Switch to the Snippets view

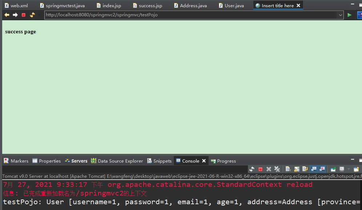[x=159, y=161]
